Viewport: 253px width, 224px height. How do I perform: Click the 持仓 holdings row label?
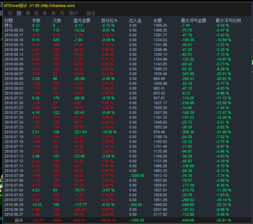tap(9, 25)
